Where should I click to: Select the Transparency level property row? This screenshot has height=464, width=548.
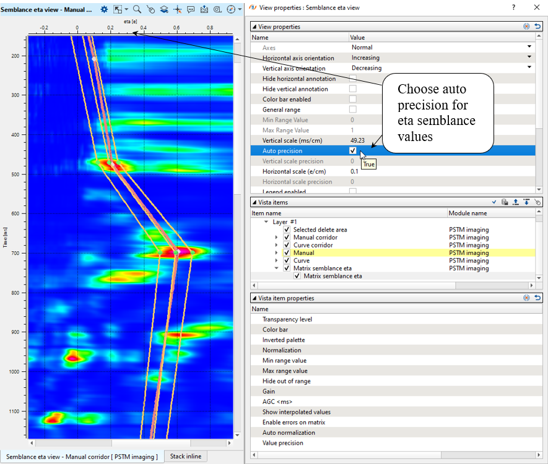pos(287,319)
